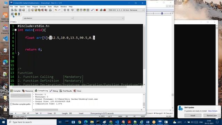The width and height of the screenshot is (222, 125).
Task: Click the Close tab in bottom panel
Action: 77,91
